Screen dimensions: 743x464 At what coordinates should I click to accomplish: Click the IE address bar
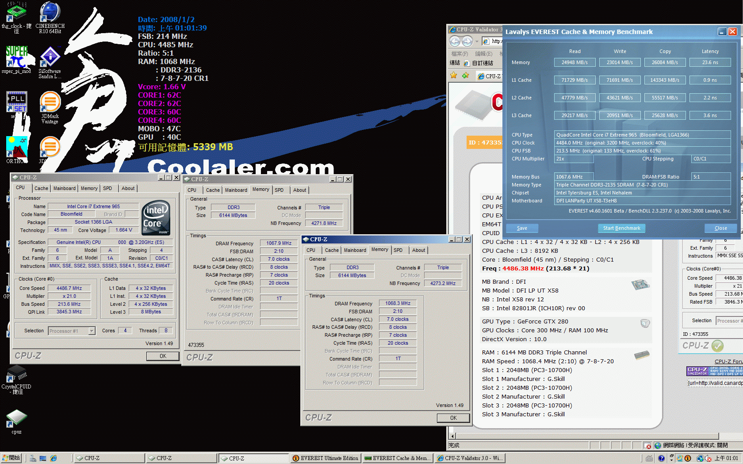click(492, 41)
